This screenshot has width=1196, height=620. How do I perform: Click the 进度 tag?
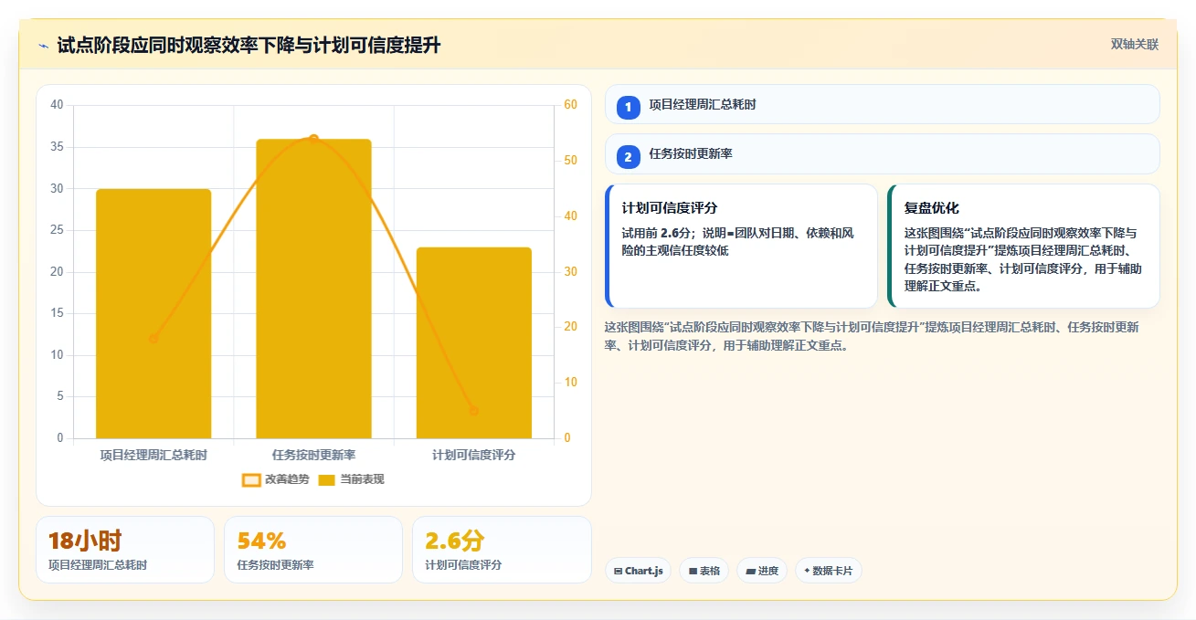pos(762,571)
